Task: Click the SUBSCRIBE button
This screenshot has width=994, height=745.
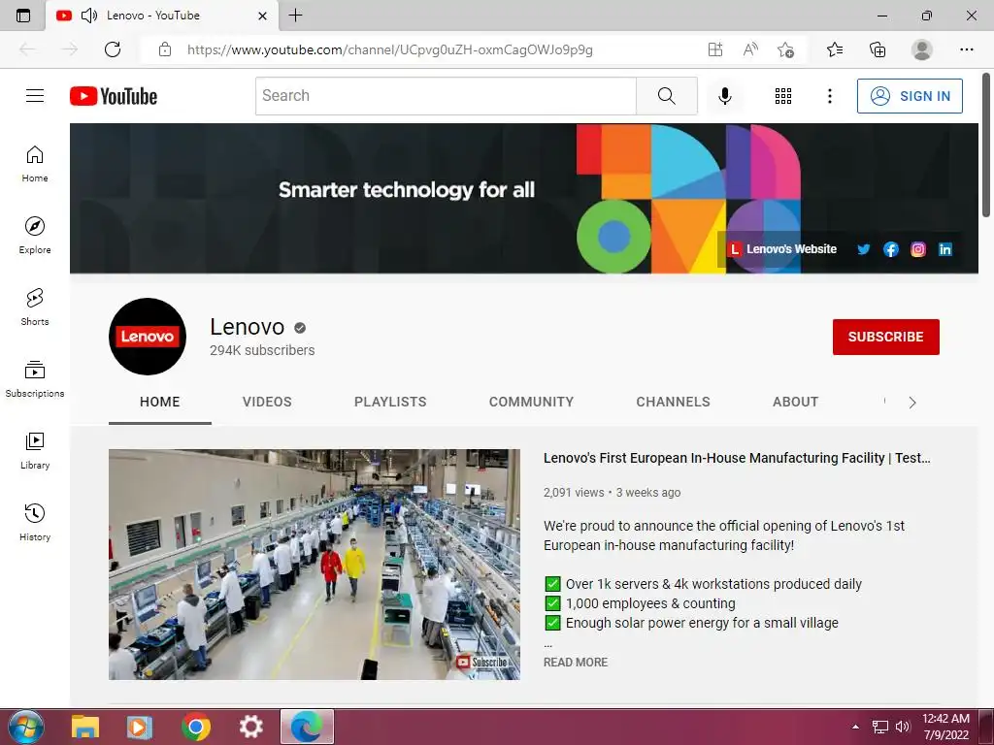Action: pos(885,337)
